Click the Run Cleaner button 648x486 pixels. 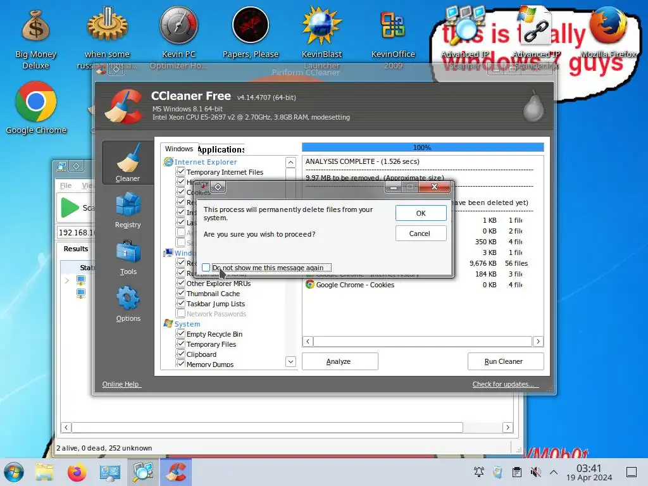coord(506,361)
